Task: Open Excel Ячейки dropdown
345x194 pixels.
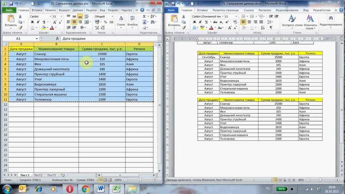Action: [x=132, y=21]
